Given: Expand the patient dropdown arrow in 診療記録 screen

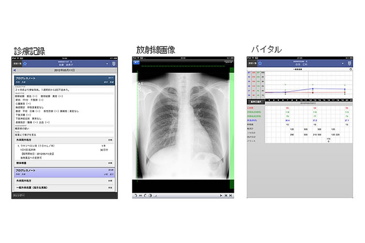Looking at the screenshot, I should [x=107, y=64].
